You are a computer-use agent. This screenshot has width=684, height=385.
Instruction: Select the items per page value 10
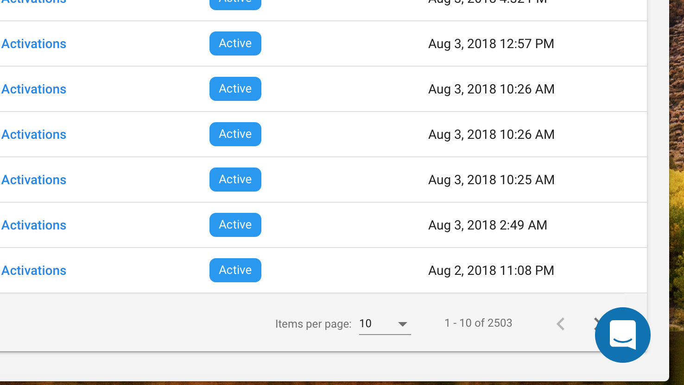(385, 324)
